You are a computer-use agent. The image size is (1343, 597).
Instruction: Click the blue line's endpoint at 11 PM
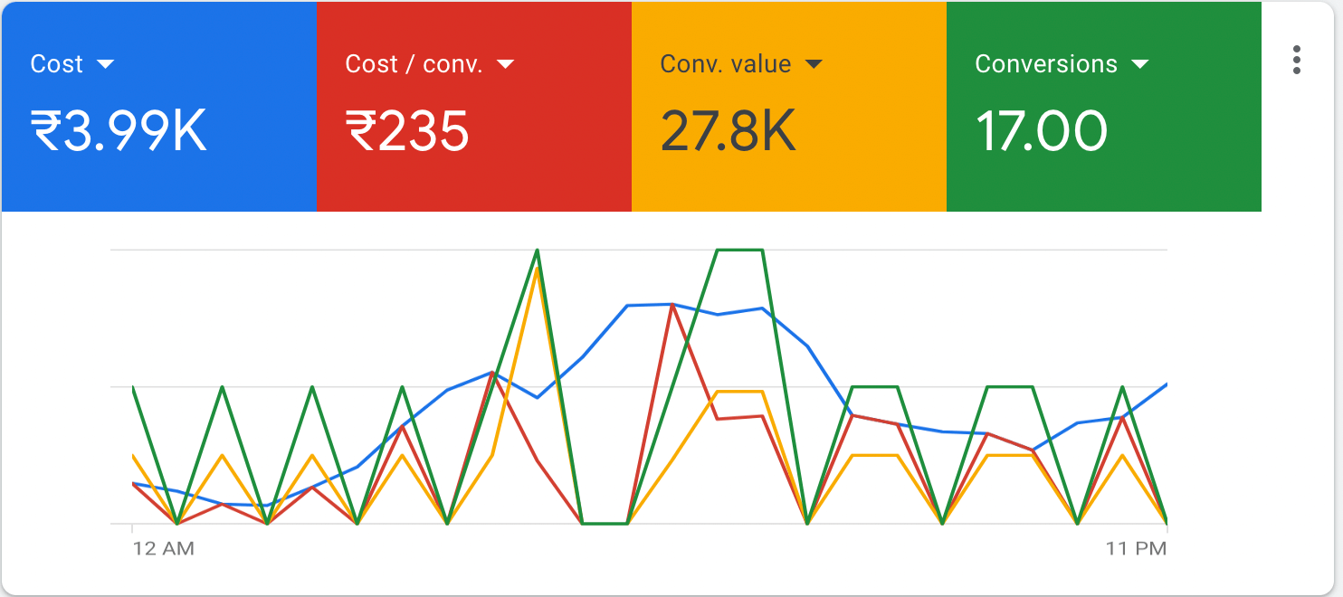click(x=1166, y=384)
